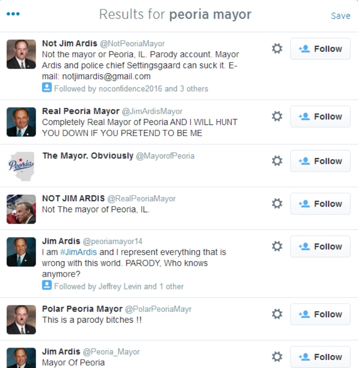Open the three-dots more options menu
This screenshot has height=368, width=358.
(13, 14)
